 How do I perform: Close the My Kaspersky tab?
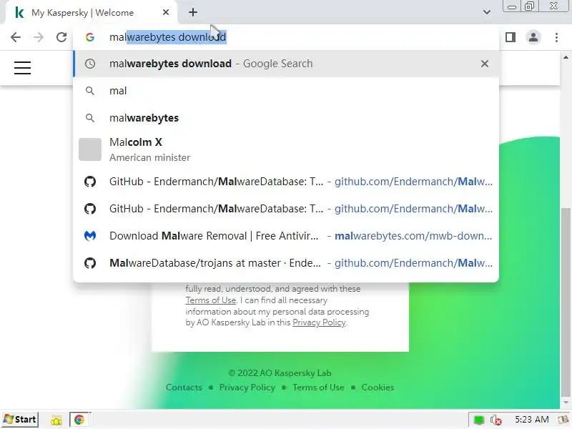pos(166,12)
